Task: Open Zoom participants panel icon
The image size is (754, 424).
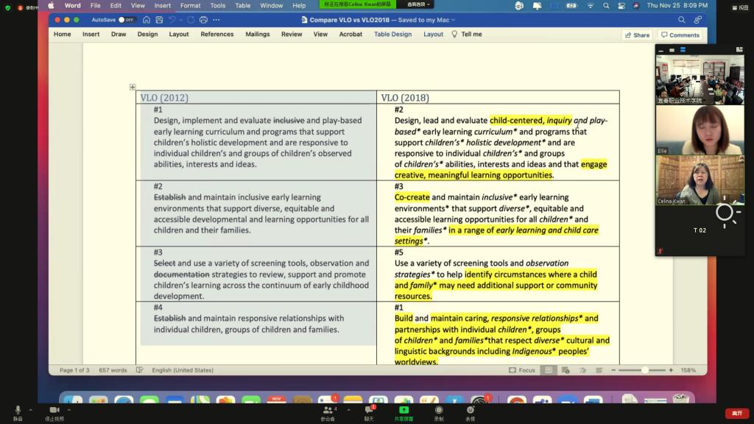Action: click(x=328, y=409)
